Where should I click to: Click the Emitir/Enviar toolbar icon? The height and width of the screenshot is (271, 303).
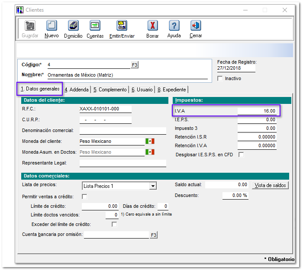pos(122,26)
